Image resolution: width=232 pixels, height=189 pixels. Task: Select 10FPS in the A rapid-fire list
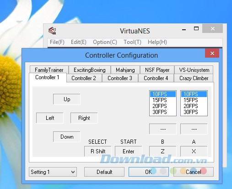tap(194, 94)
